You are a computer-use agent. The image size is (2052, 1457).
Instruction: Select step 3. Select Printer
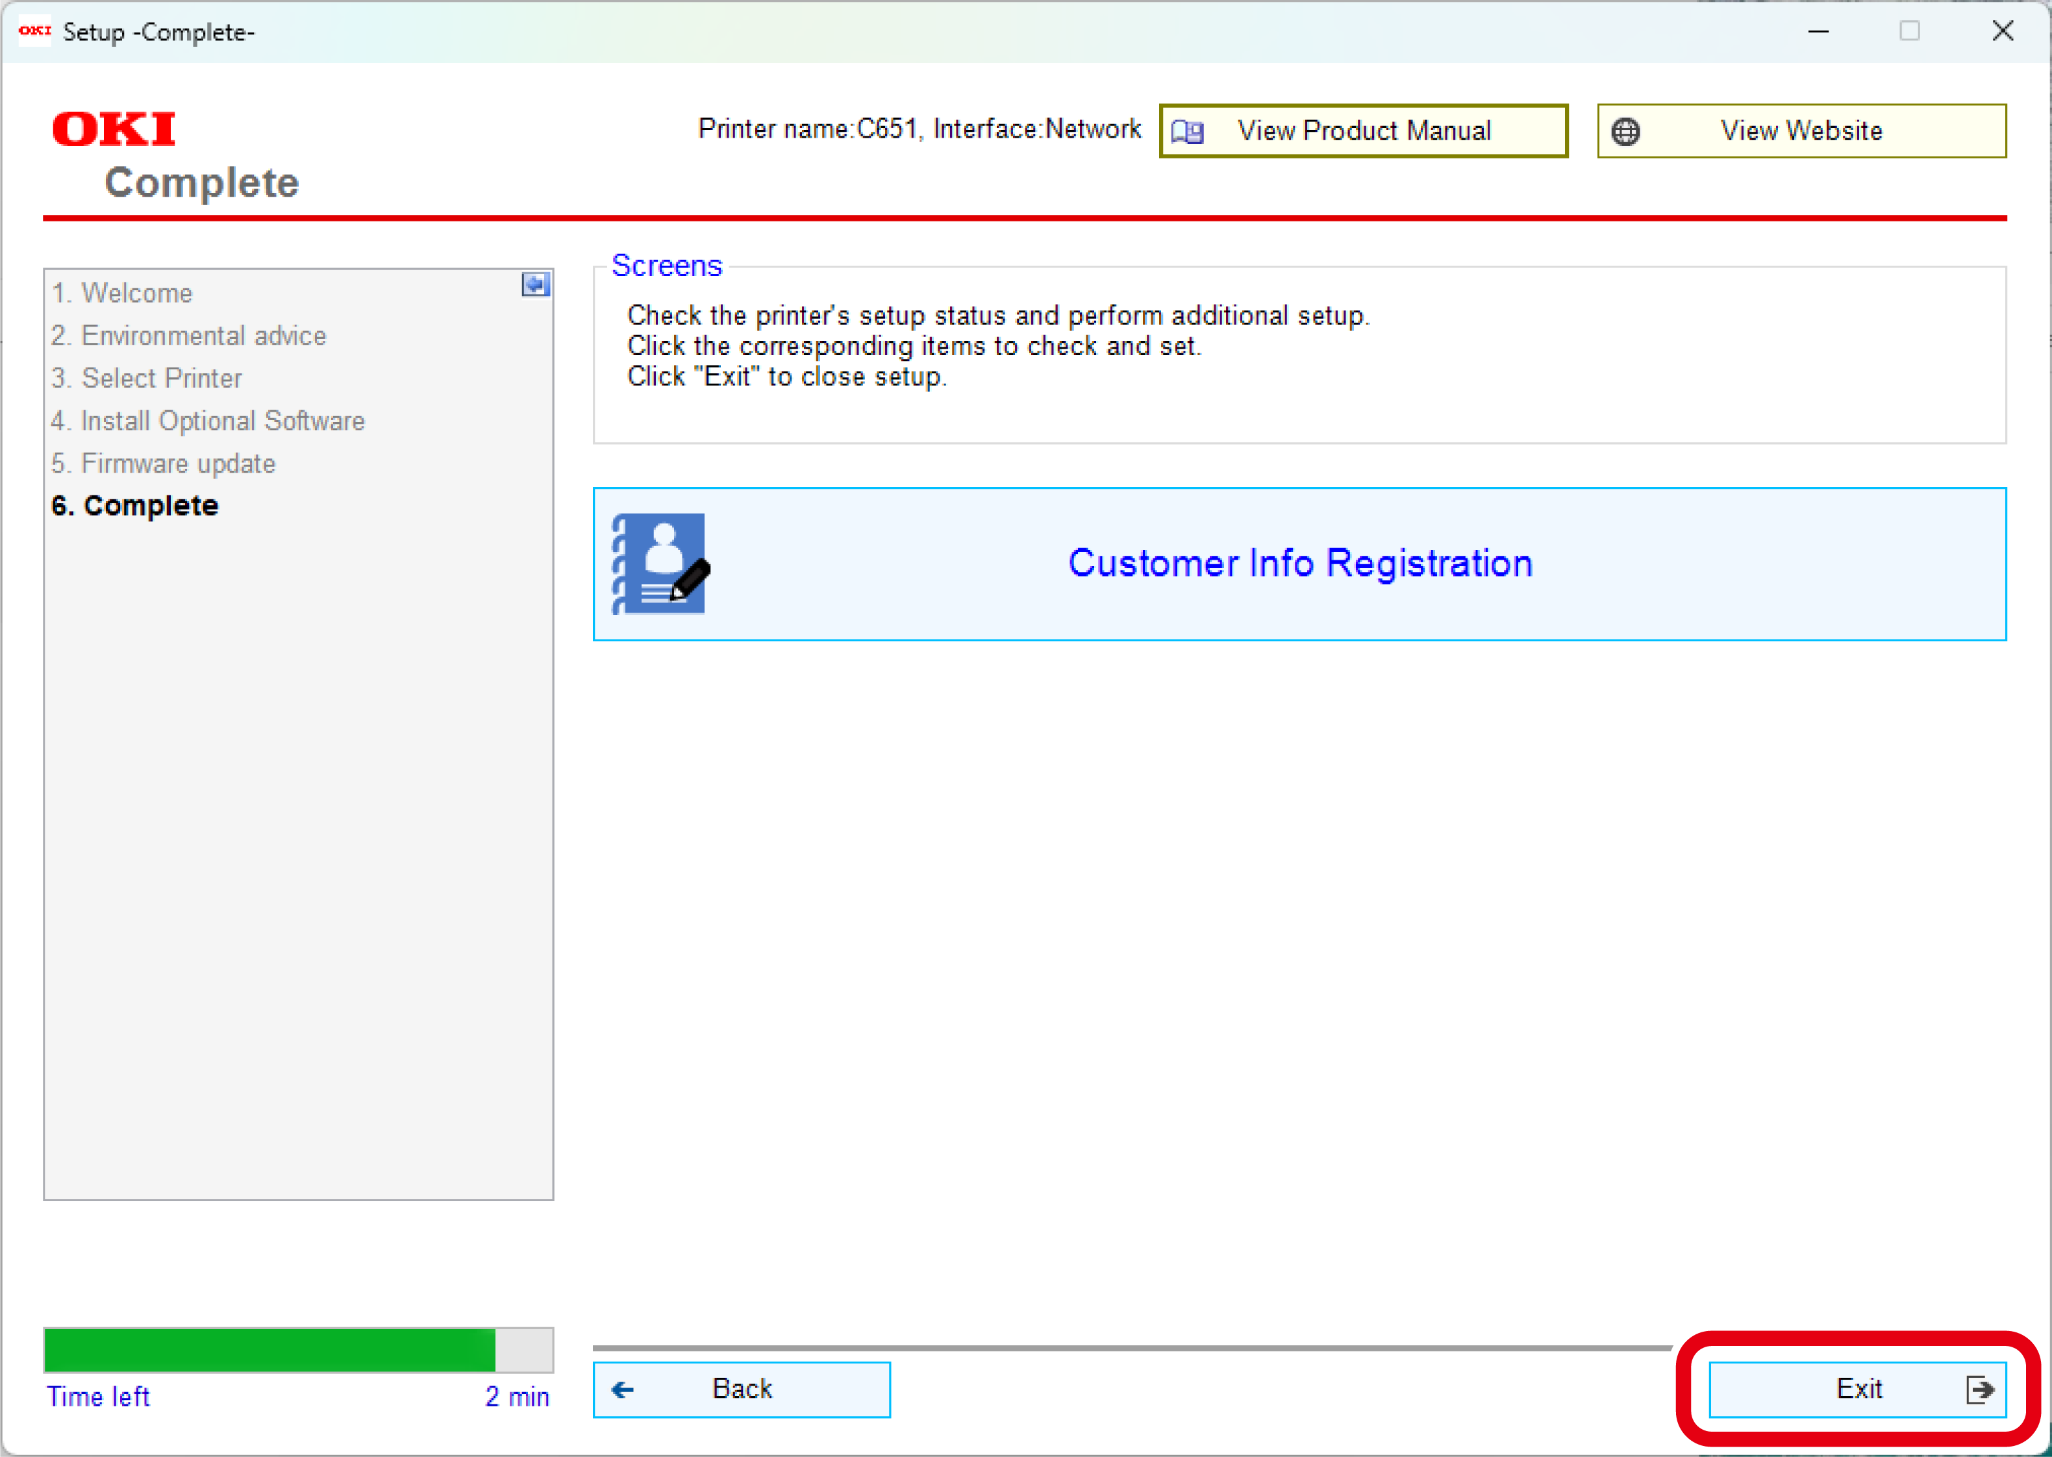[x=146, y=378]
